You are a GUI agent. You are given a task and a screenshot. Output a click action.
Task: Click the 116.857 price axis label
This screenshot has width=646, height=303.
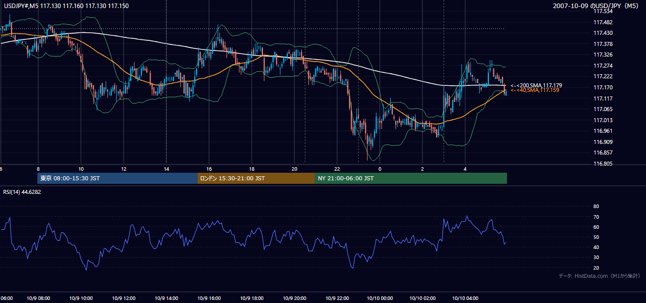tap(603, 153)
